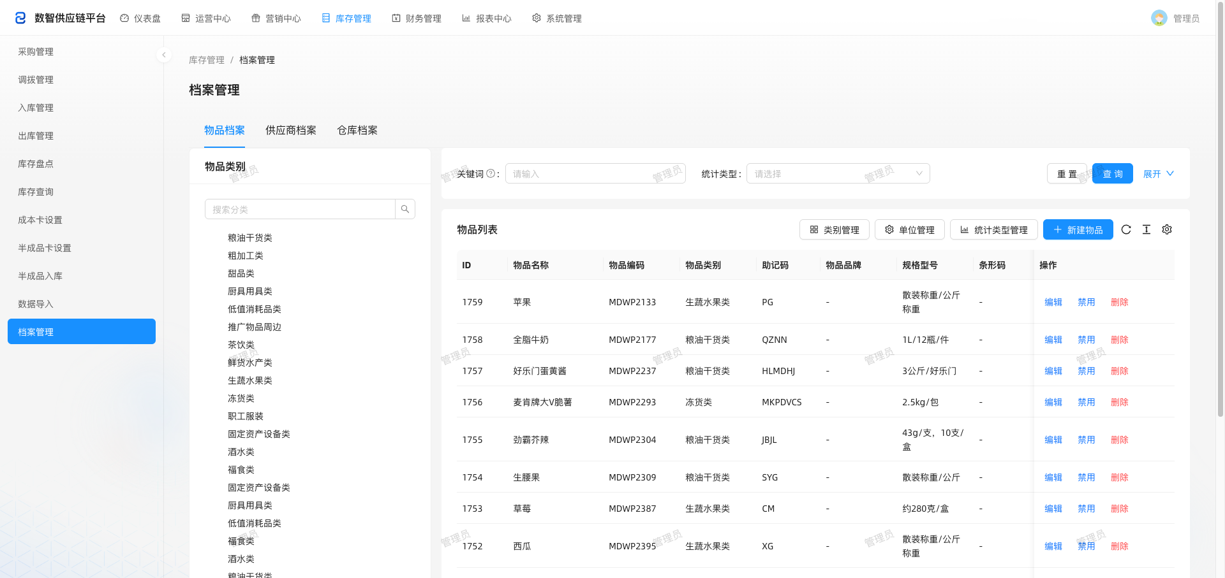Open 成本卡设置 in sidebar

coord(82,220)
